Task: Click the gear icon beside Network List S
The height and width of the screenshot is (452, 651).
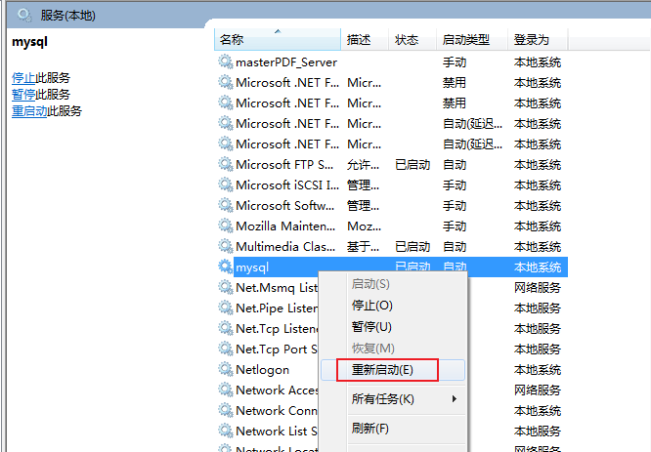Action: click(226, 431)
